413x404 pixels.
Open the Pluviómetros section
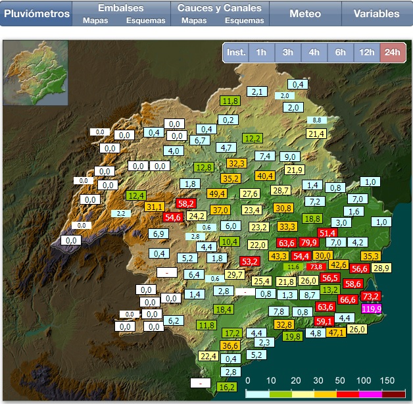[36, 13]
